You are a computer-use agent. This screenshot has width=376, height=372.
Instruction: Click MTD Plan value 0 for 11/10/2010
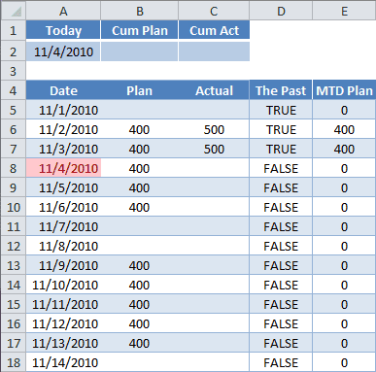[x=344, y=285]
